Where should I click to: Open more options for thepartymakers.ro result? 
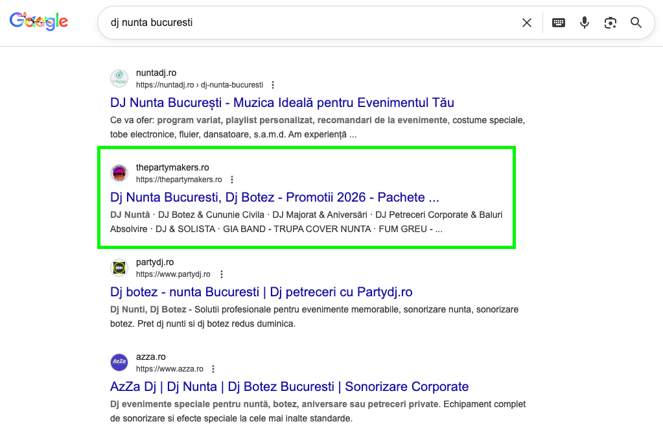click(x=232, y=180)
